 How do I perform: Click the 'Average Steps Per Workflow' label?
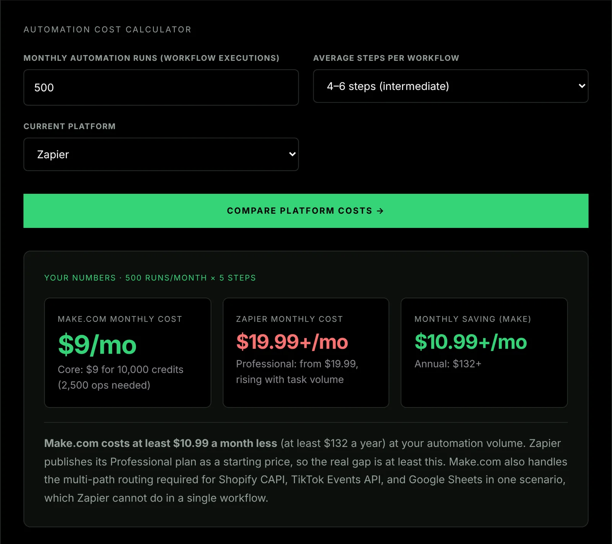coord(386,58)
